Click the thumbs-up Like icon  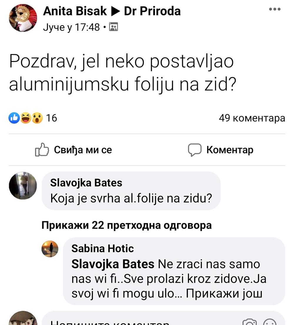pyautogui.click(x=42, y=150)
